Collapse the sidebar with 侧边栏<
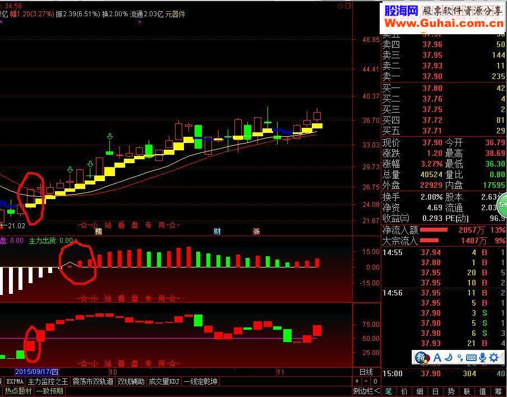The height and width of the screenshot is (397, 507). click(x=367, y=391)
